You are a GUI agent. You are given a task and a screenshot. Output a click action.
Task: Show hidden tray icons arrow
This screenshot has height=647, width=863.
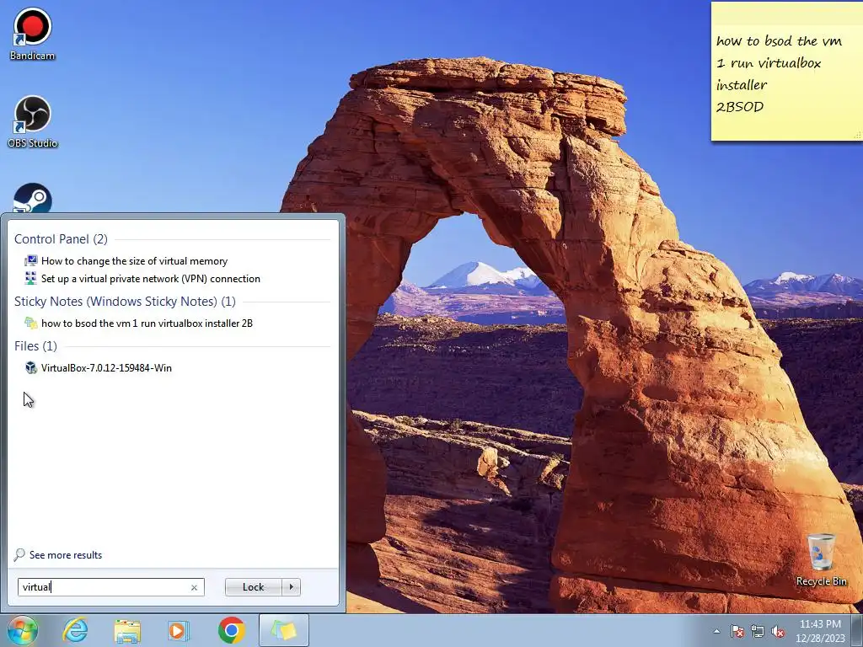click(716, 631)
